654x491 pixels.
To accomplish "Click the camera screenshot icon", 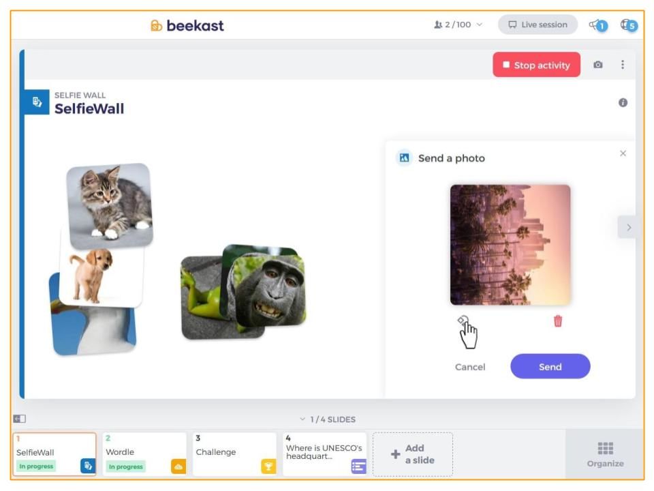I will pos(597,65).
